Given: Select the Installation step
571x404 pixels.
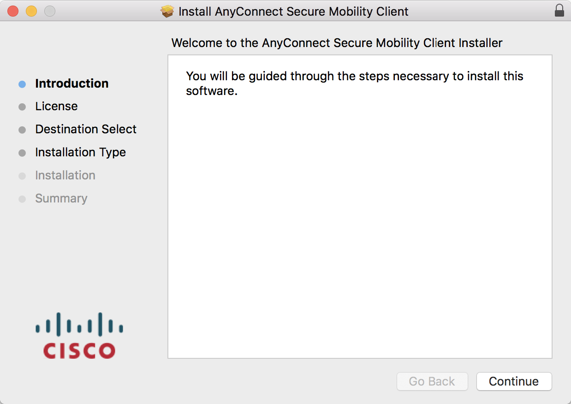Looking at the screenshot, I should pos(65,176).
